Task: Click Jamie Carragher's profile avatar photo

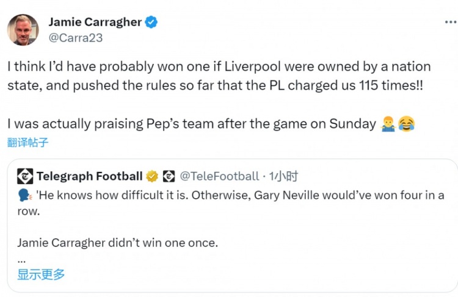Action: click(23, 30)
